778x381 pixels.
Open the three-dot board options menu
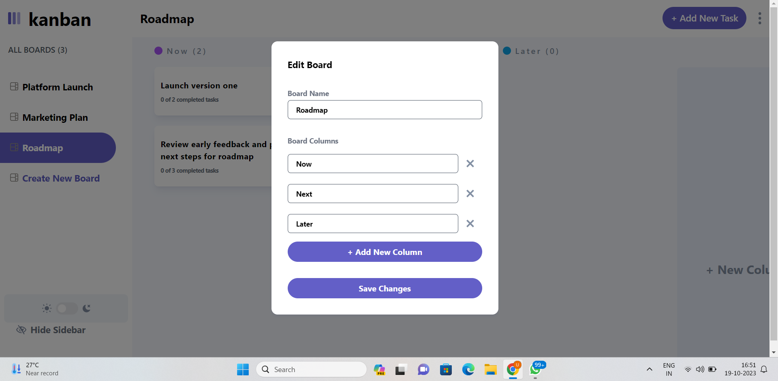click(x=760, y=18)
